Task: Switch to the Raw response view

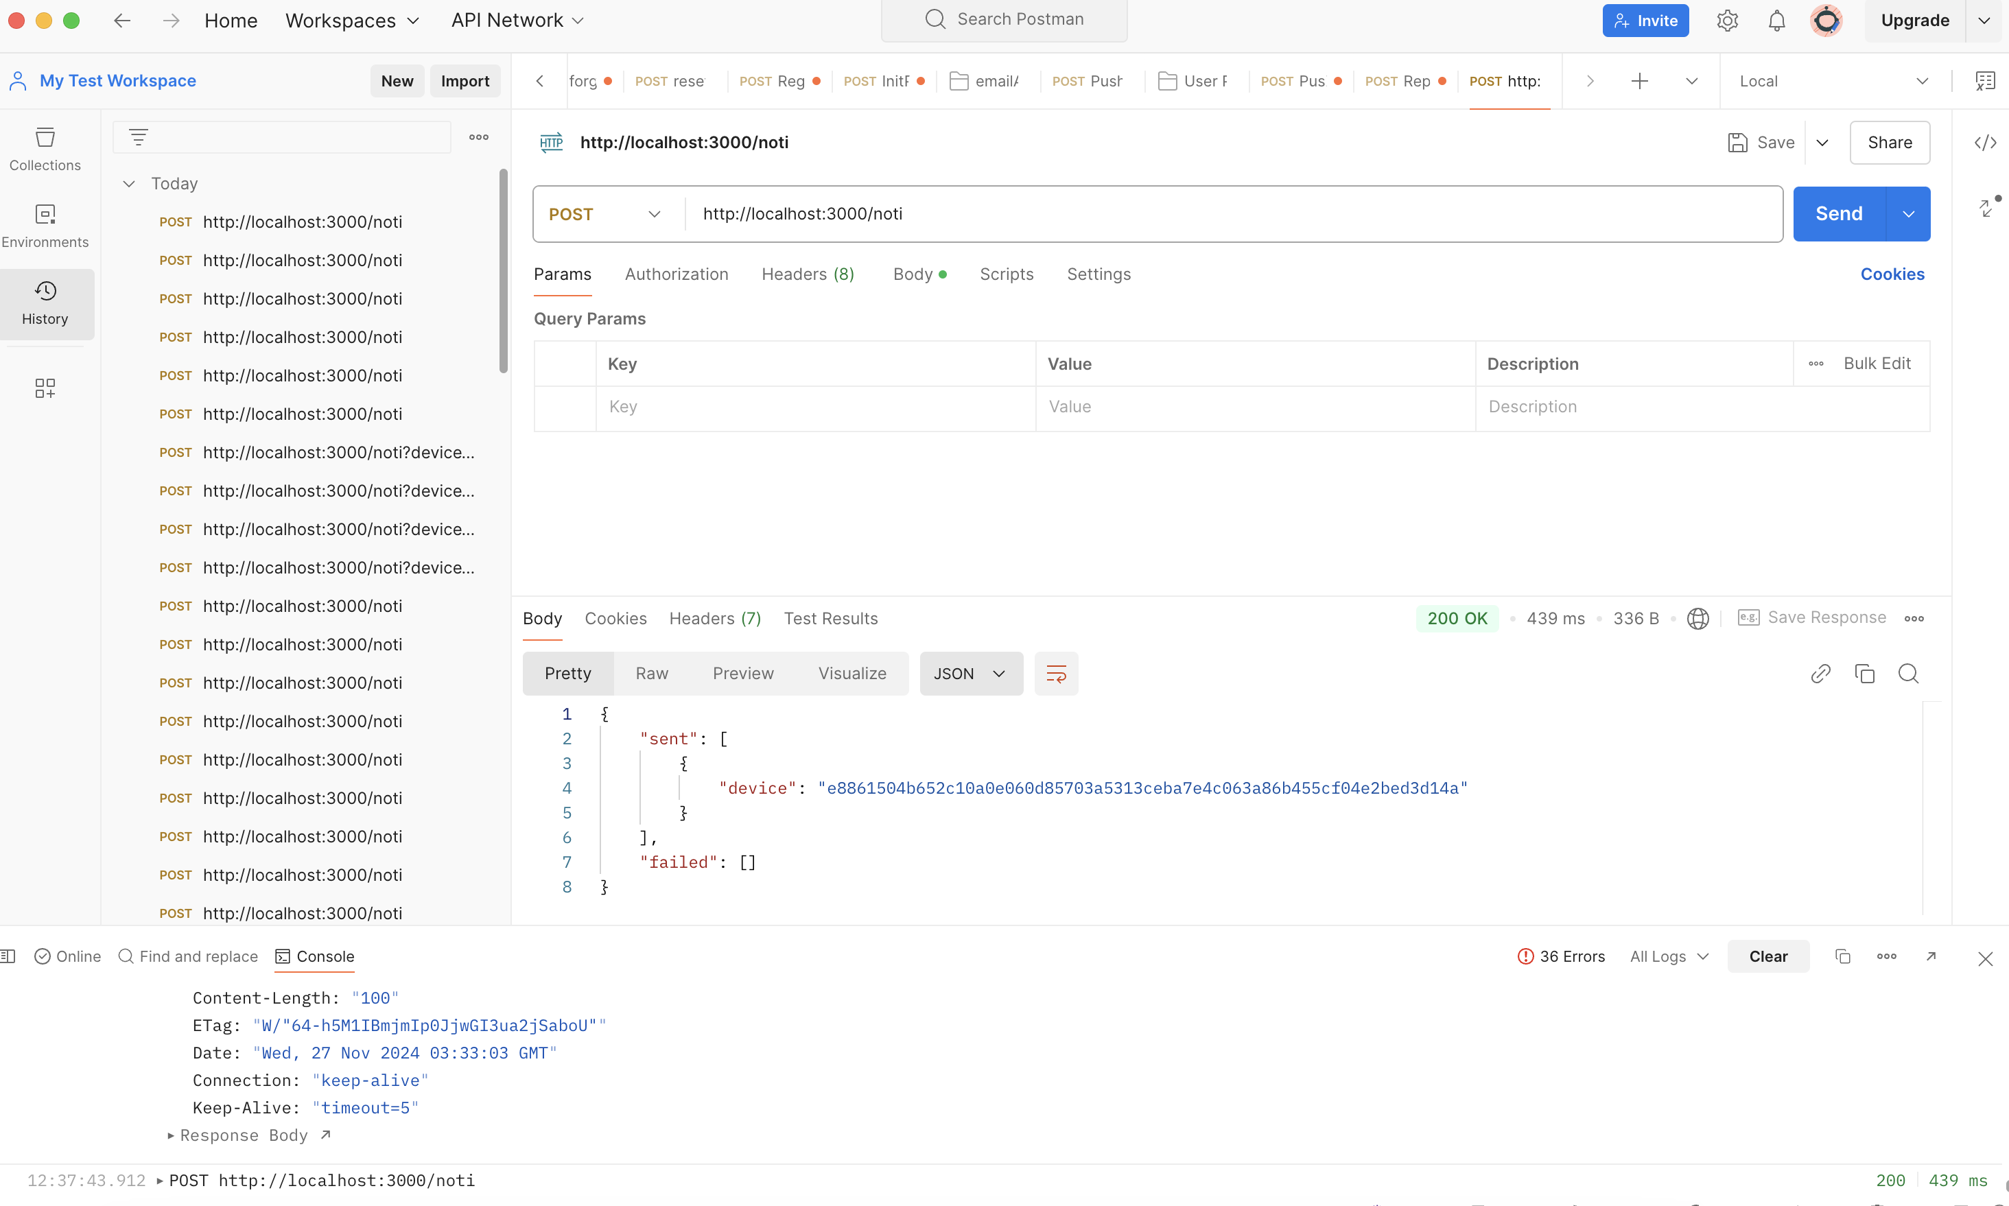Action: (x=651, y=673)
